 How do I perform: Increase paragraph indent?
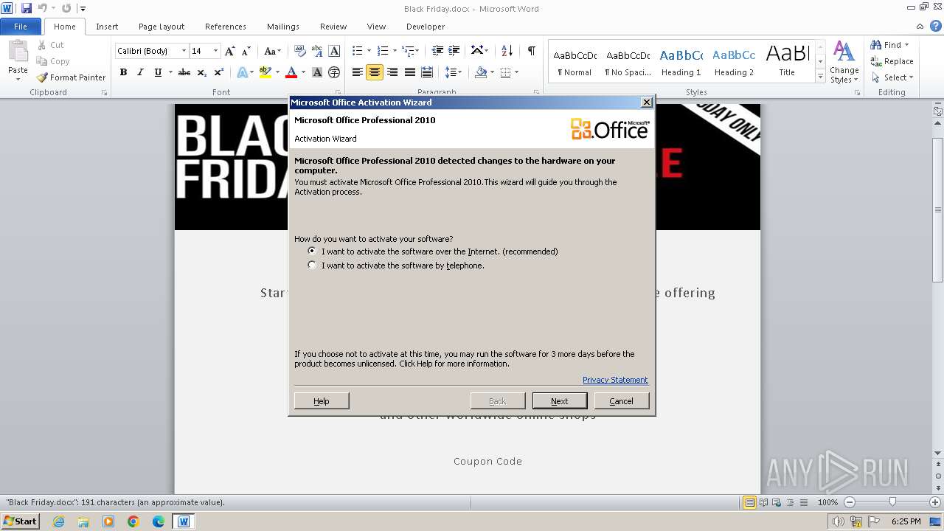454,51
